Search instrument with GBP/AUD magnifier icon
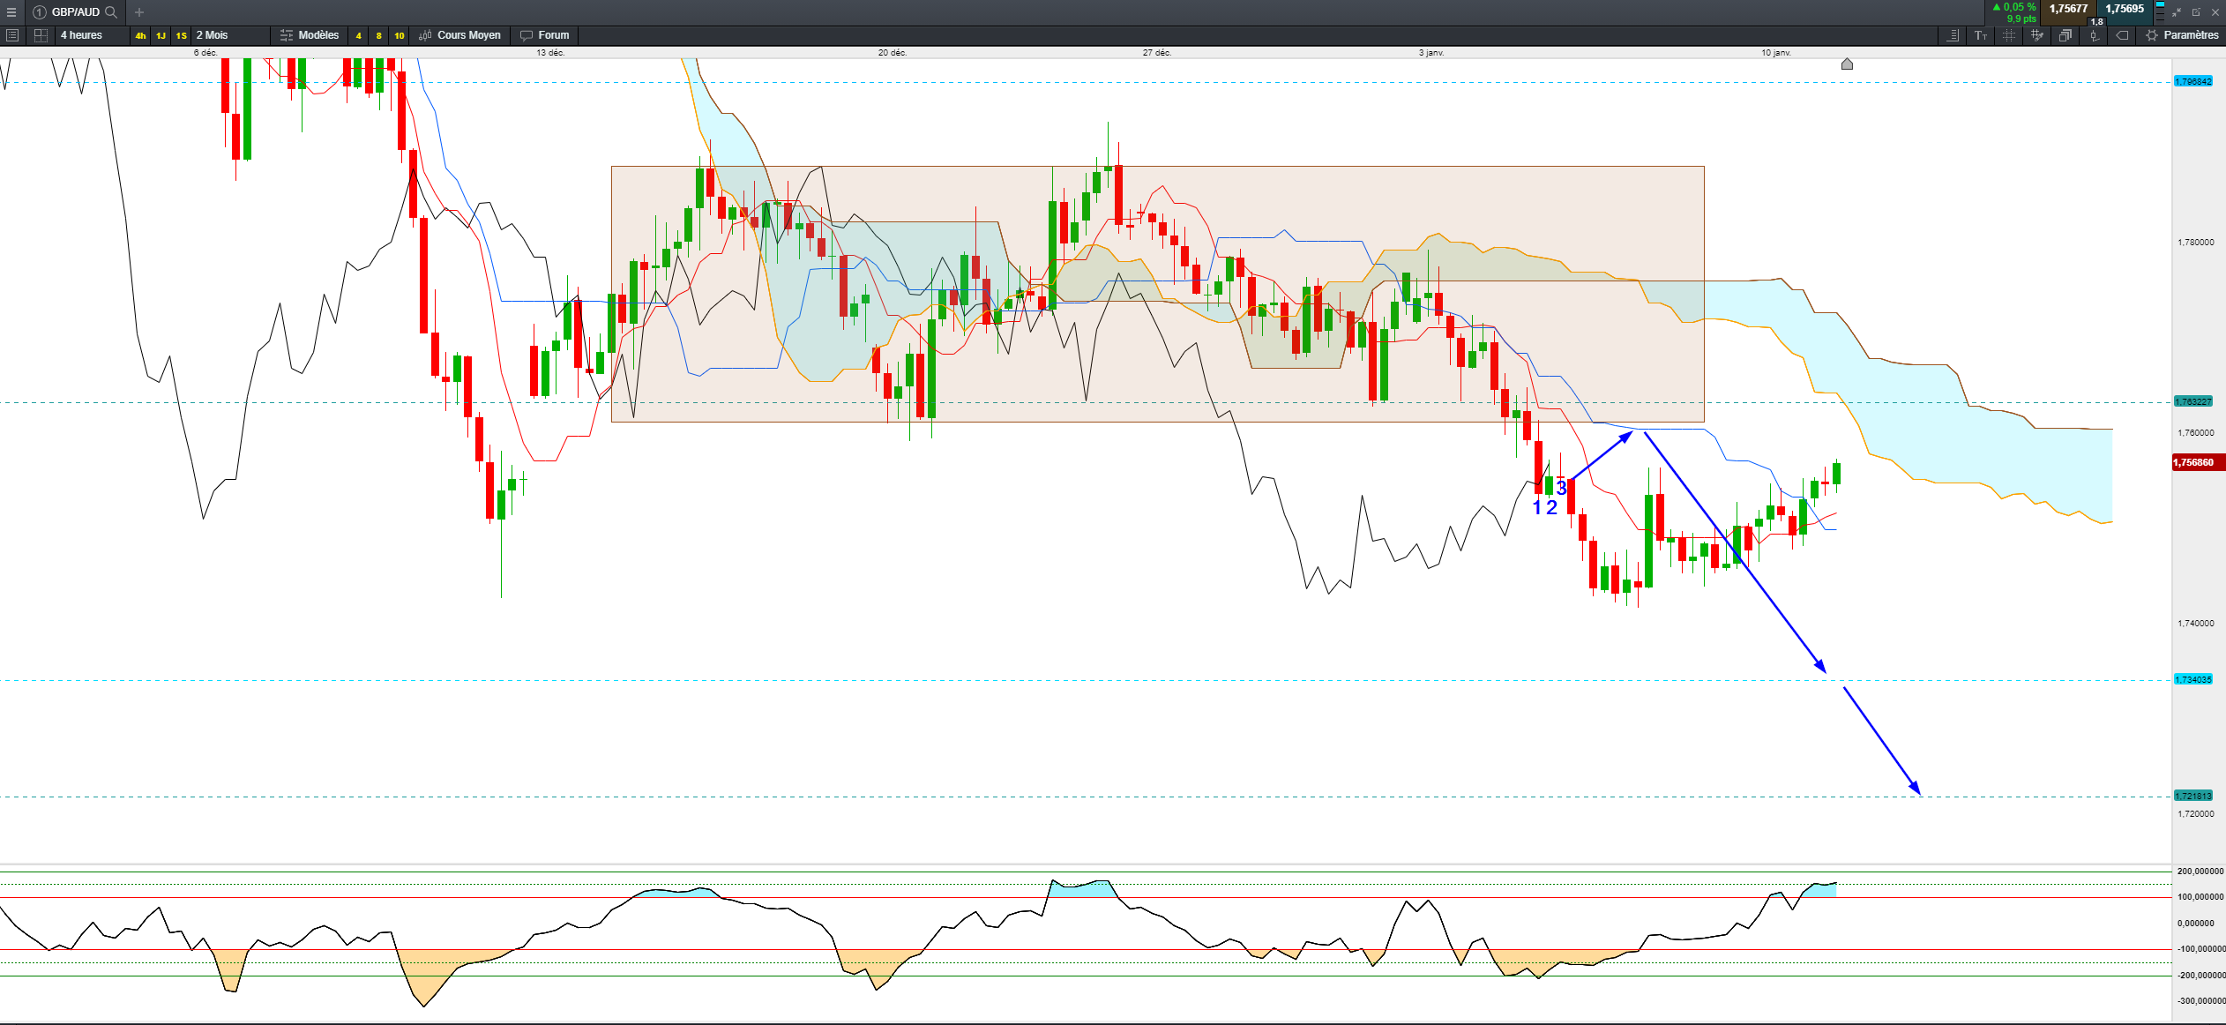 (111, 12)
